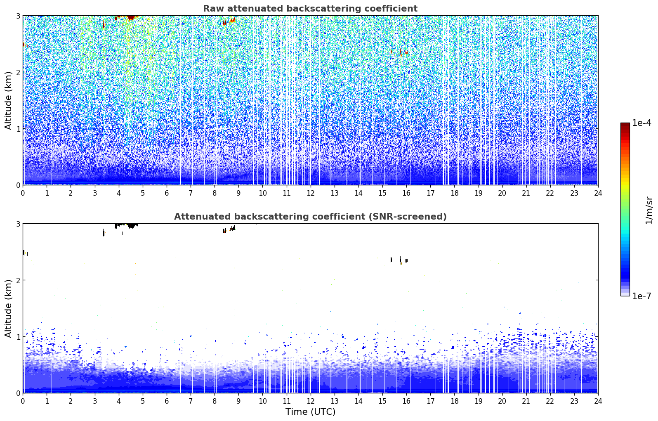658x421 pixels.
Task: Click the top plot's 'Altitude (km)' label
Action: (9, 100)
